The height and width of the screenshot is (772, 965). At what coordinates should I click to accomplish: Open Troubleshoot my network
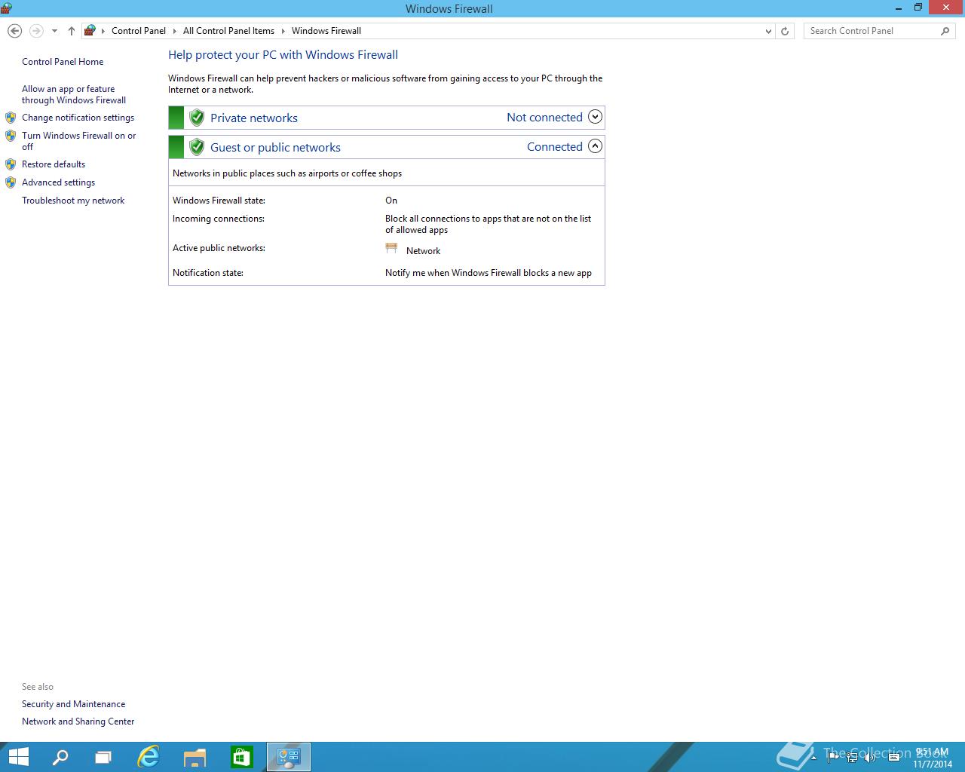(73, 201)
